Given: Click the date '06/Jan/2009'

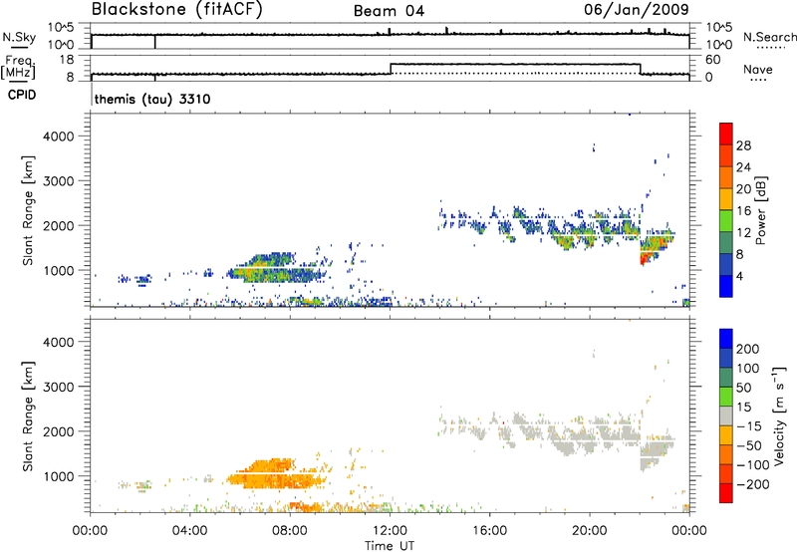Looking at the screenshot, I should point(637,10).
